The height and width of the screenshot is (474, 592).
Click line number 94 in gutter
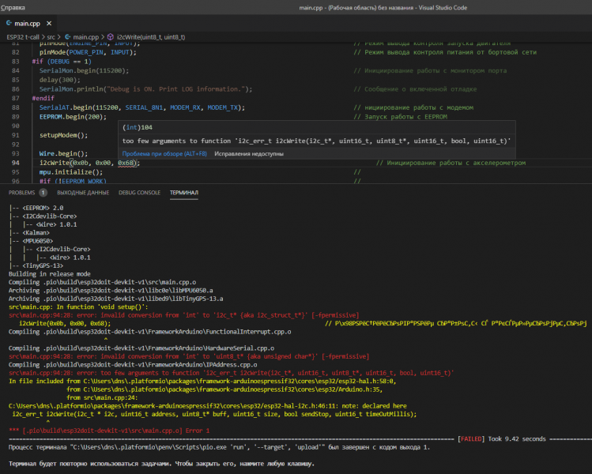[16, 163]
